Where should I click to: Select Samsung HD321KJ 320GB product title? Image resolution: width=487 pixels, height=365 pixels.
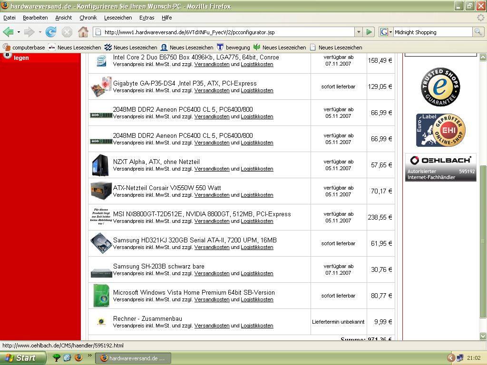195,240
